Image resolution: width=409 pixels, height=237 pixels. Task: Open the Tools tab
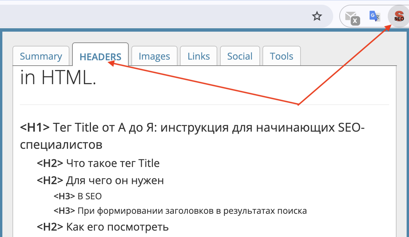(x=281, y=56)
